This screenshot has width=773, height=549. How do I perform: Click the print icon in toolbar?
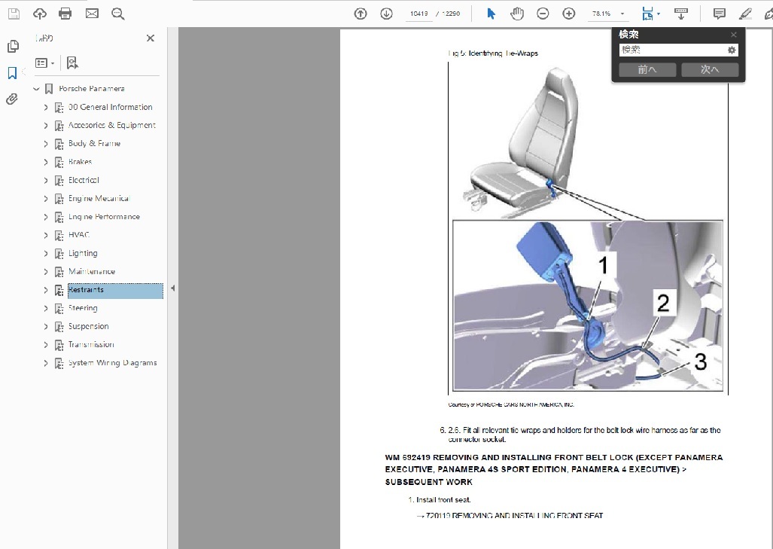pyautogui.click(x=65, y=14)
